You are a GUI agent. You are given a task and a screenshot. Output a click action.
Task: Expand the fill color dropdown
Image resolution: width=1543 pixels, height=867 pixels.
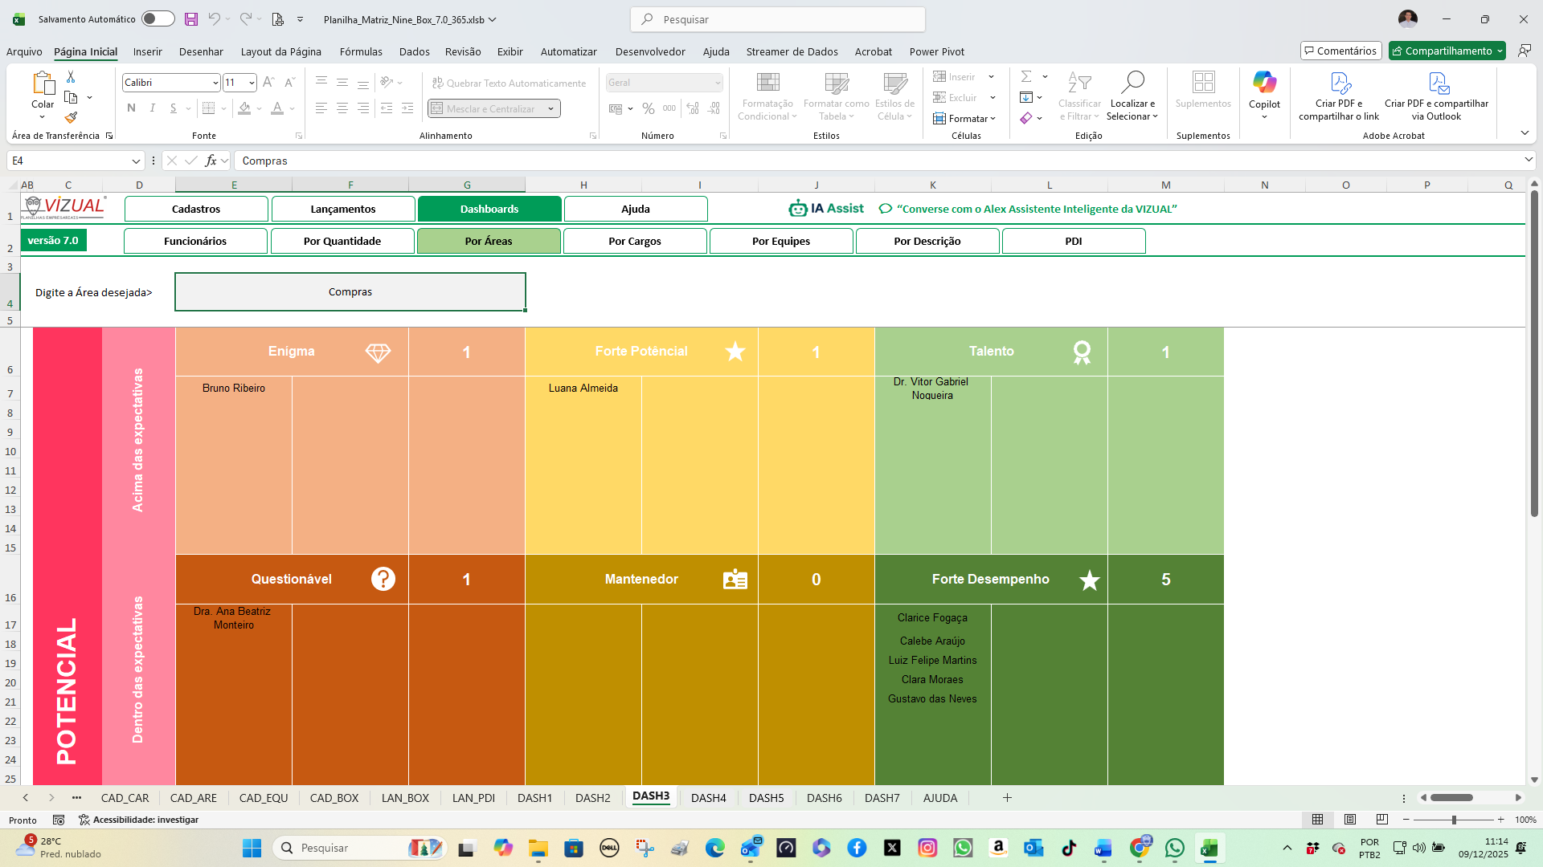(x=259, y=108)
